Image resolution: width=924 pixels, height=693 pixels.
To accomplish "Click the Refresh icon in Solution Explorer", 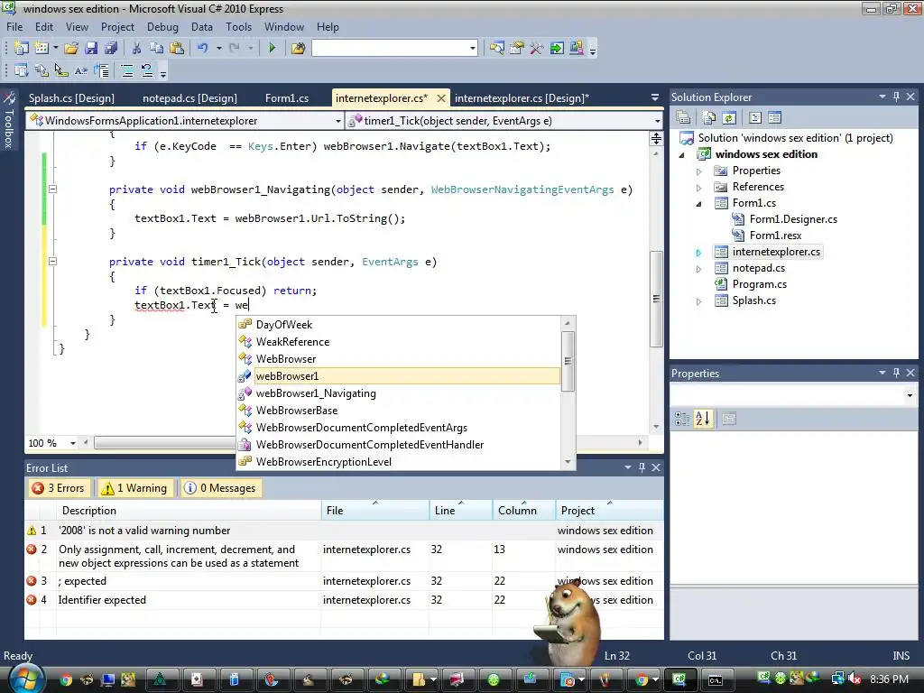I will pyautogui.click(x=729, y=118).
